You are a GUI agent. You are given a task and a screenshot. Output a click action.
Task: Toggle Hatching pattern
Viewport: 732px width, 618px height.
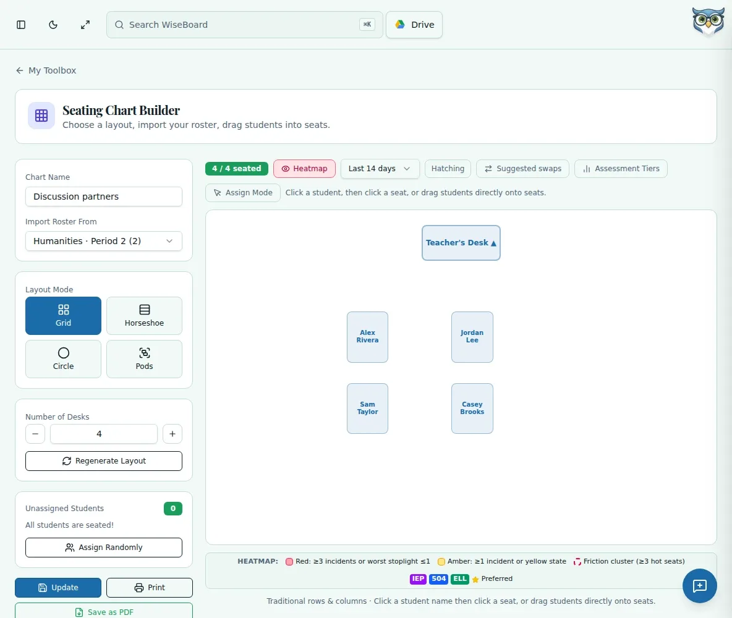(448, 169)
